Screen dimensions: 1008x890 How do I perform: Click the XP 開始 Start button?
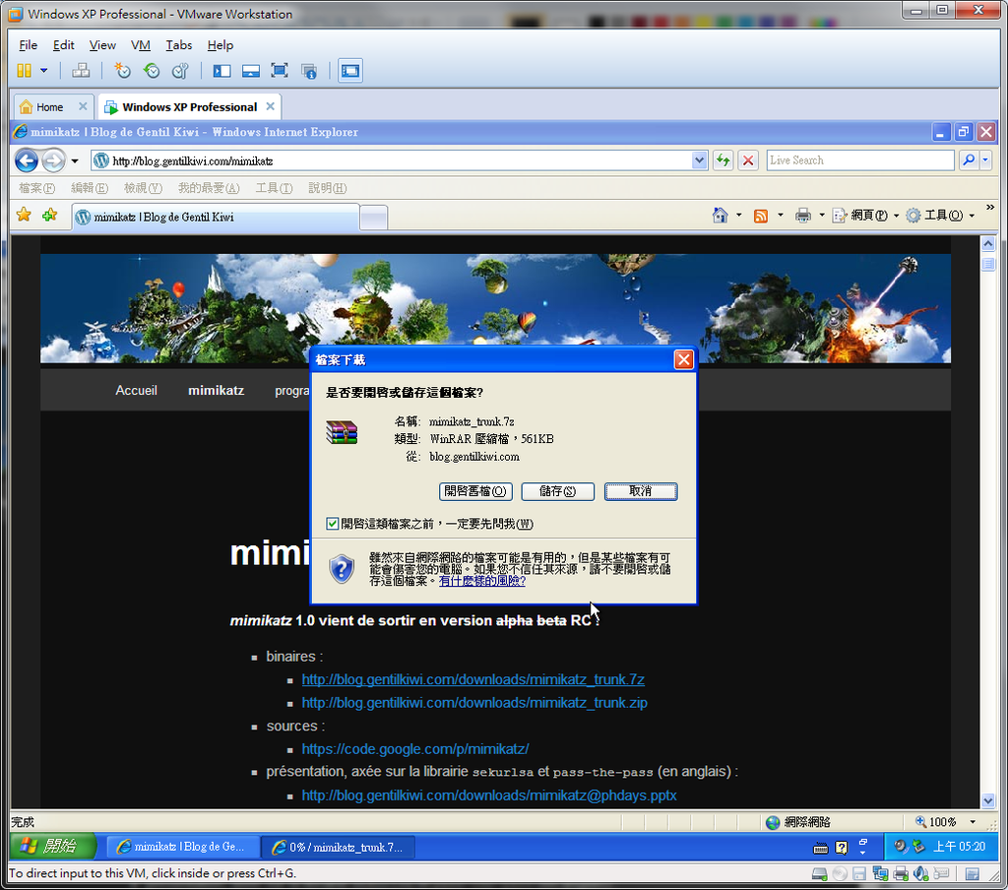pos(53,847)
